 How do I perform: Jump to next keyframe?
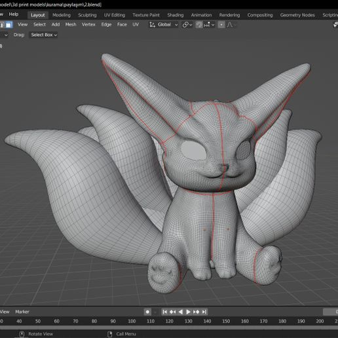(196, 312)
